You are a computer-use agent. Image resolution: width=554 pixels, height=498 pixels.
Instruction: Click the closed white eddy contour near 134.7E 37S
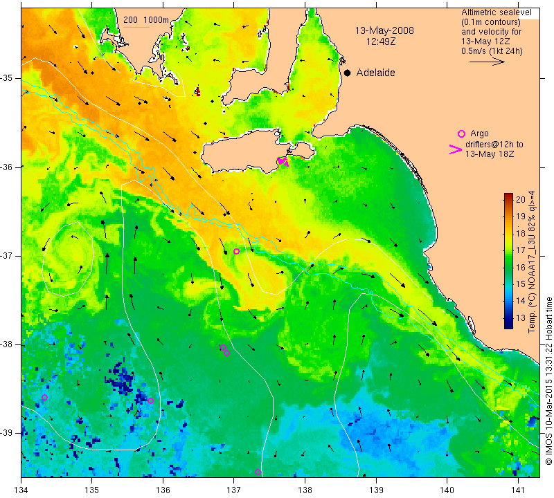(68, 259)
